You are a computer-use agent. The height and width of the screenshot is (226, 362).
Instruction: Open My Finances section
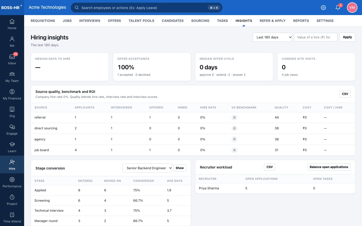pos(12,95)
